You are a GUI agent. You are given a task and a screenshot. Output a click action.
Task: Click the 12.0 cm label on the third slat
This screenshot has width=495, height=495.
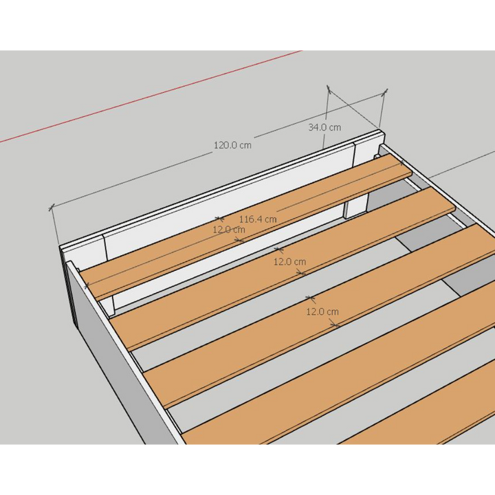(322, 312)
